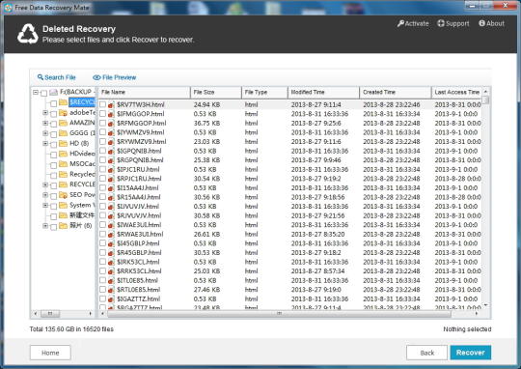
Task: Click file icon of $IGPQNIB.html
Action: pyautogui.click(x=111, y=151)
